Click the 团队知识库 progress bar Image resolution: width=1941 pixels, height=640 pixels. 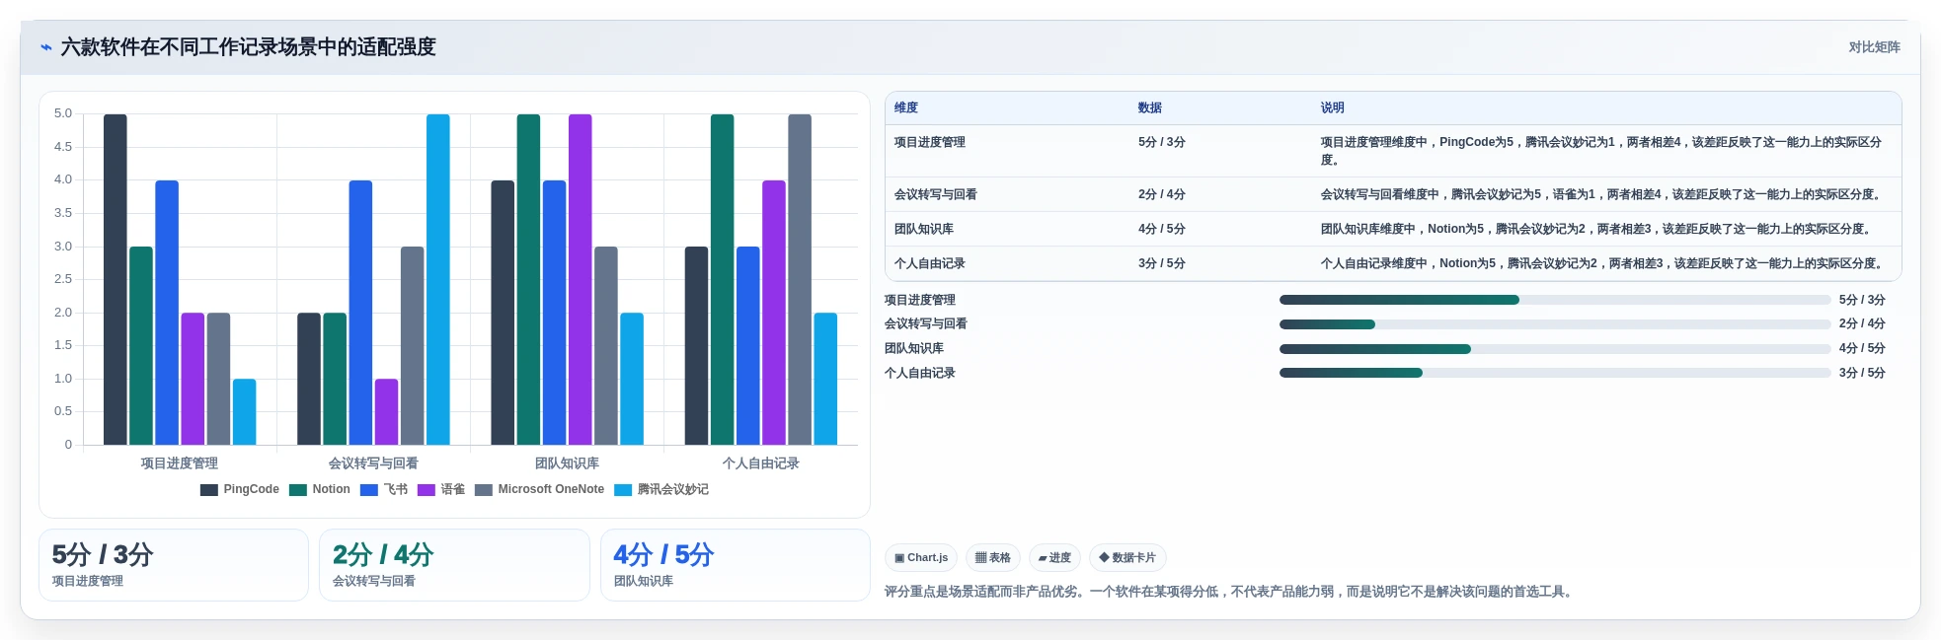1555,349
